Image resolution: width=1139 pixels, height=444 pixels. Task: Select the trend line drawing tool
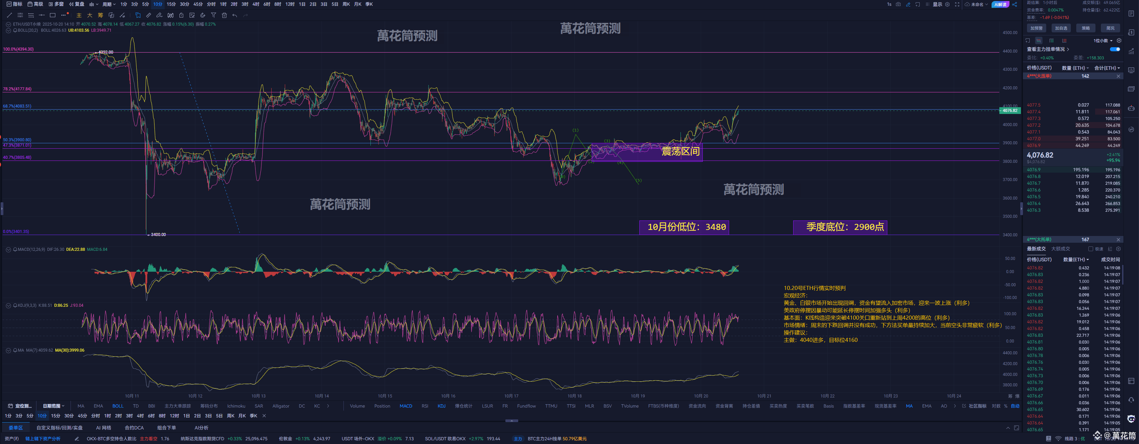pyautogui.click(x=9, y=15)
